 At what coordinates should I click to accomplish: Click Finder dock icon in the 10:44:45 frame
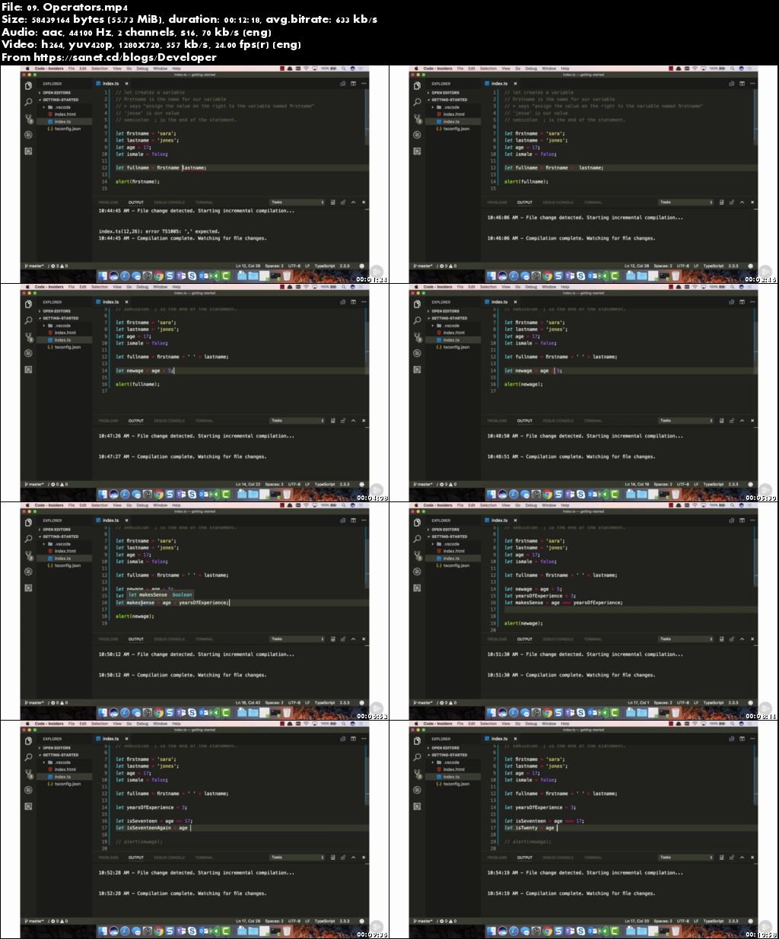coord(102,275)
